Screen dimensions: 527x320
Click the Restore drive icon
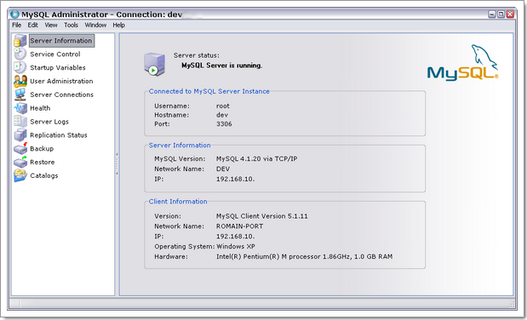coord(20,162)
